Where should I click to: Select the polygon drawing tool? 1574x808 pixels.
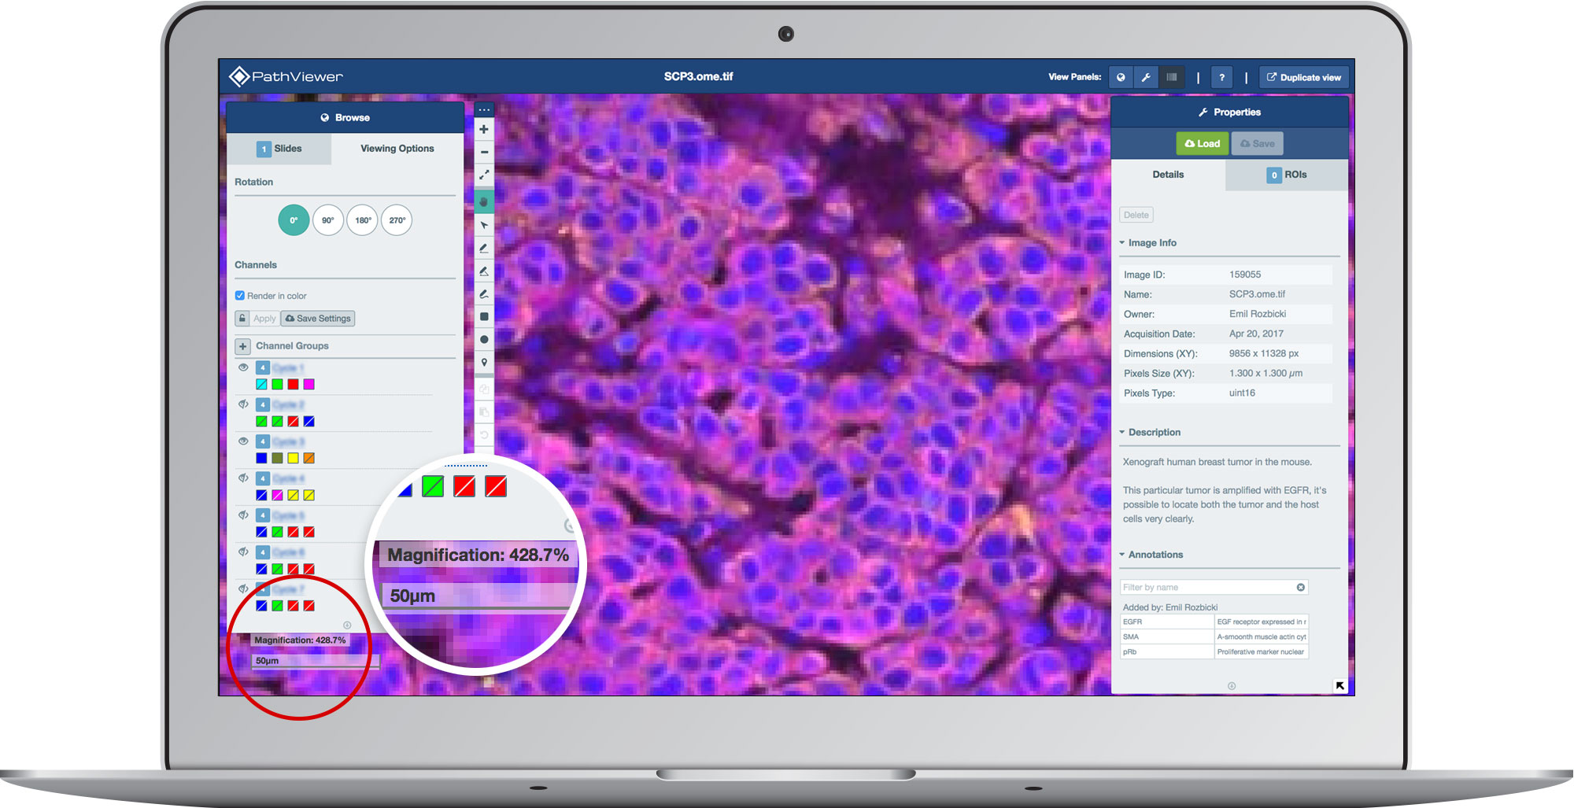click(484, 271)
